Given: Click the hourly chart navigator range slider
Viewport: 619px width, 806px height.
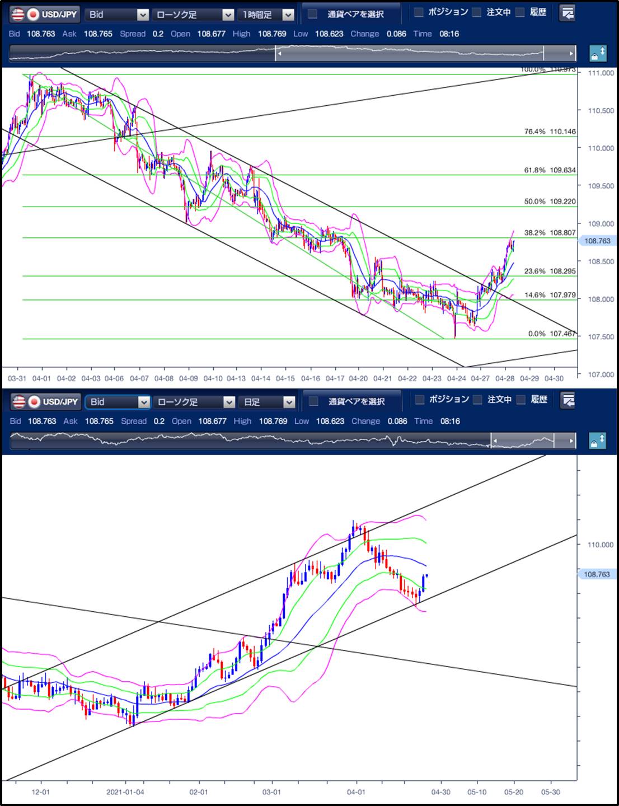Looking at the screenshot, I should coord(409,54).
